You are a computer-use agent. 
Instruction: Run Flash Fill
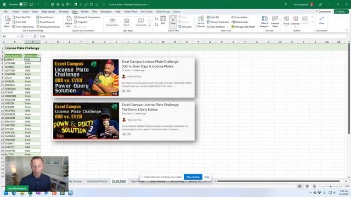coord(213,17)
